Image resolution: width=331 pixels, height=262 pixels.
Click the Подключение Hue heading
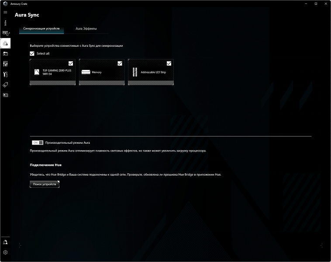point(45,165)
